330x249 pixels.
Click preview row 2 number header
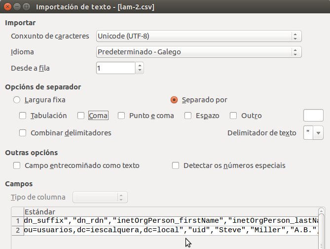[x=18, y=230]
